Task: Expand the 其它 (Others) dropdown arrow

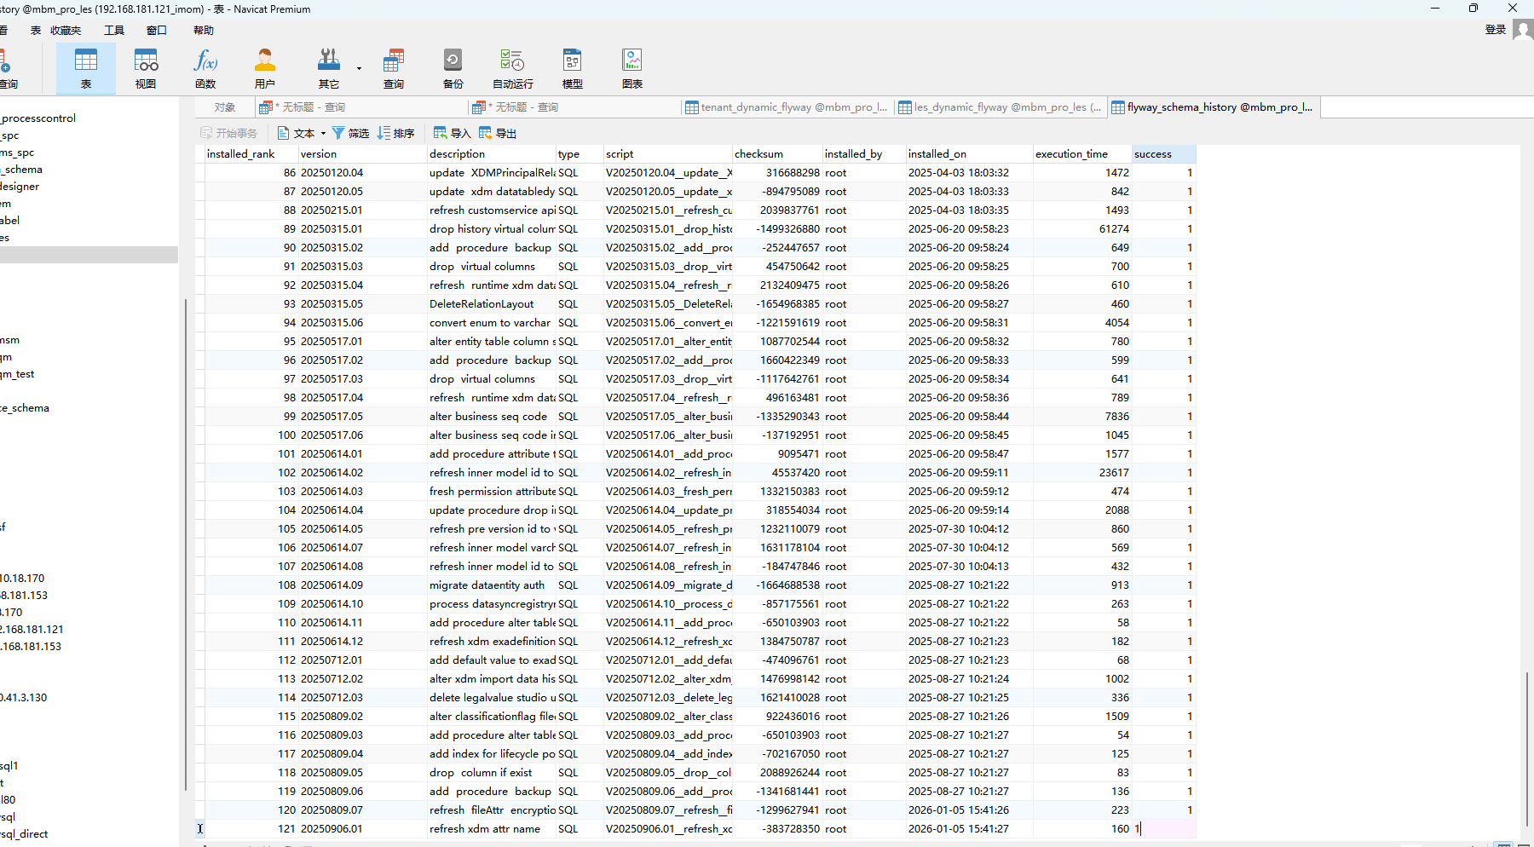Action: tap(359, 68)
